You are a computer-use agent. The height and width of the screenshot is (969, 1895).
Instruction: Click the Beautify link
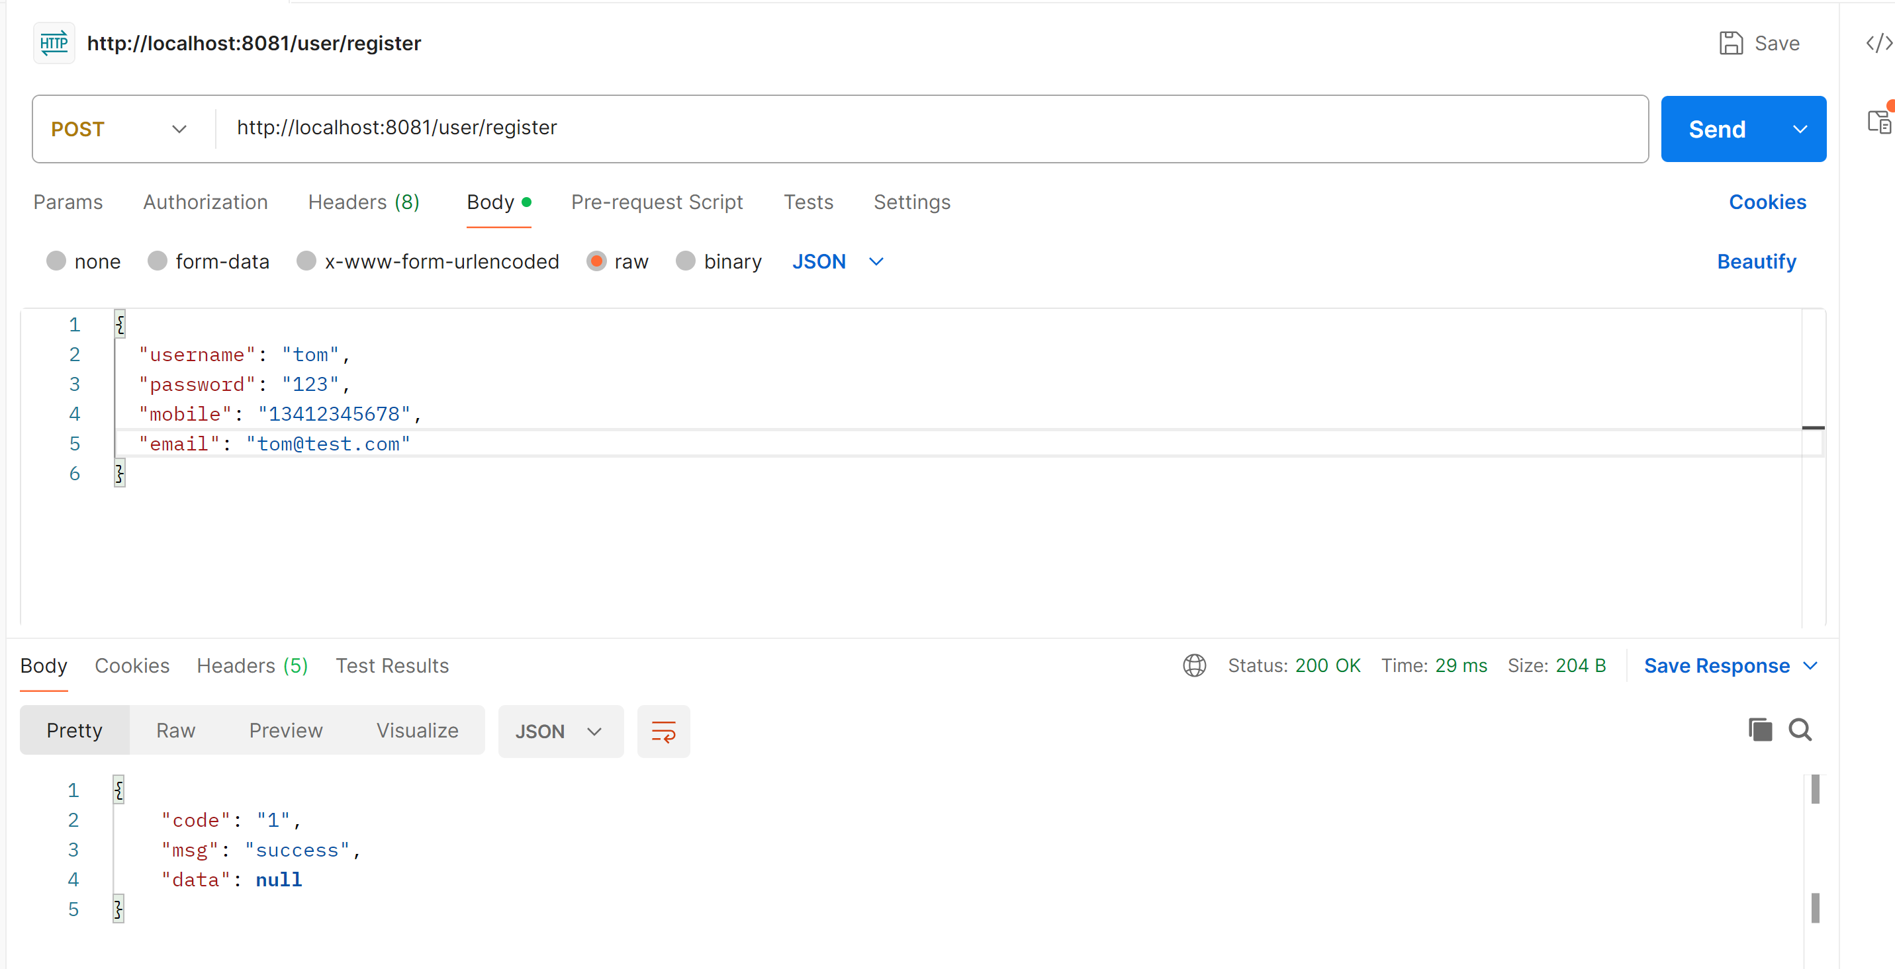(1756, 261)
